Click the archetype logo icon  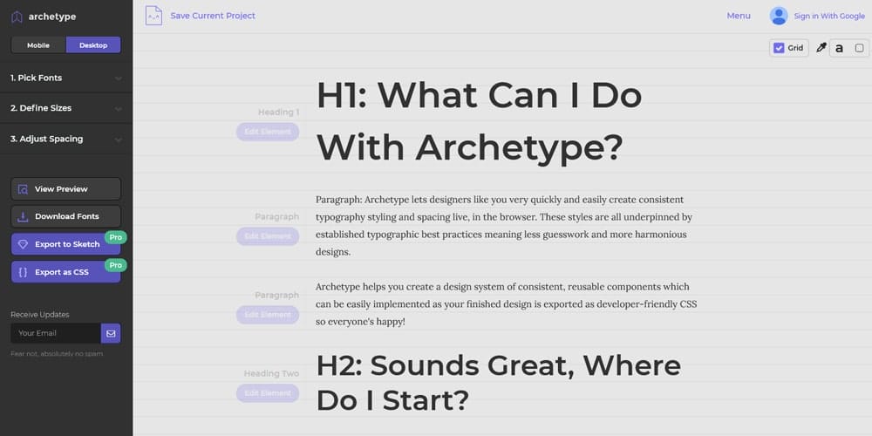pyautogui.click(x=17, y=17)
